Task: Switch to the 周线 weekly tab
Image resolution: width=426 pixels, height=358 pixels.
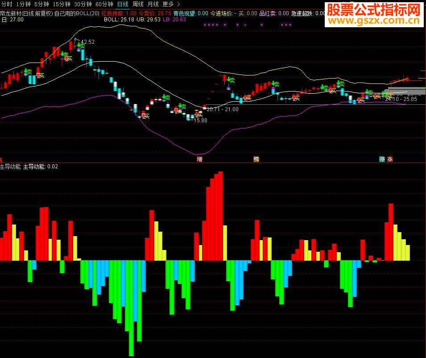Action: pyautogui.click(x=138, y=4)
